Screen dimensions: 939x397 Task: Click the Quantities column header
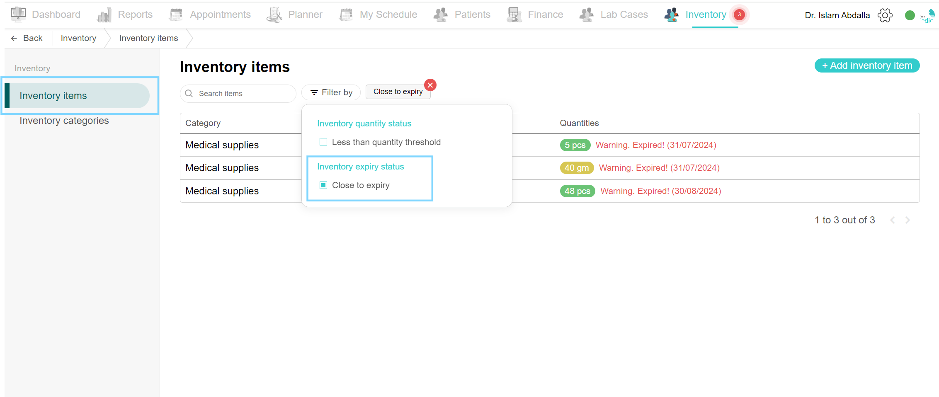(x=579, y=123)
